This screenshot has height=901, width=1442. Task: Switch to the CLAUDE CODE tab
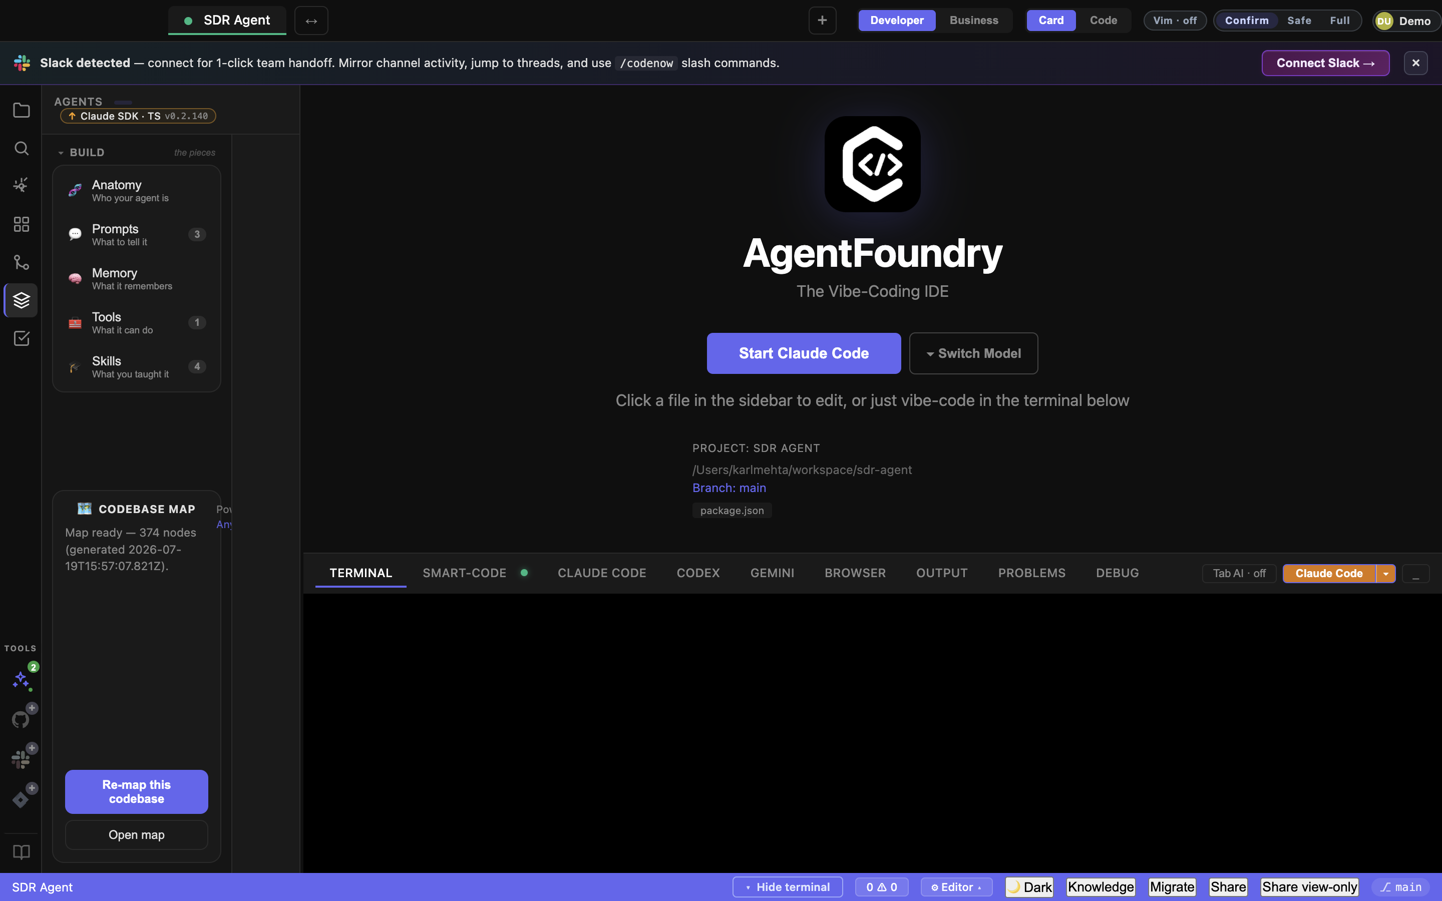[x=602, y=573]
